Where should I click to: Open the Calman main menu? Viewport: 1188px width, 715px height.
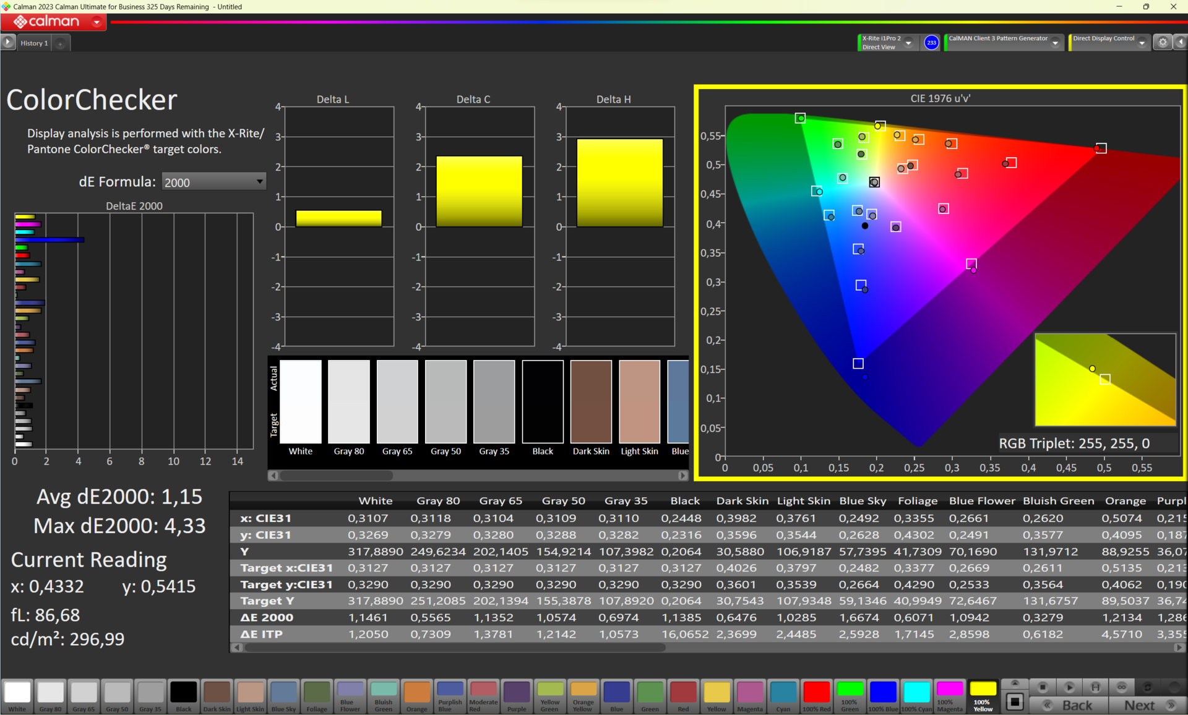pos(97,22)
